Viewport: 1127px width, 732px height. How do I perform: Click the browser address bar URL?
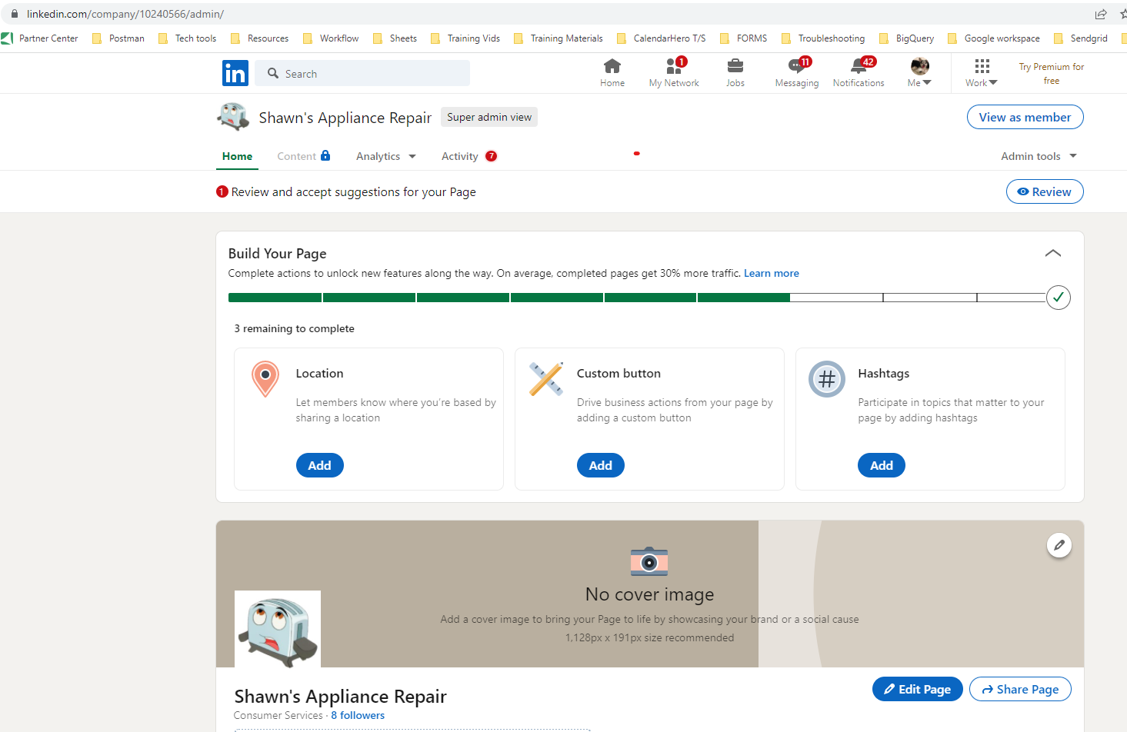pyautogui.click(x=125, y=14)
